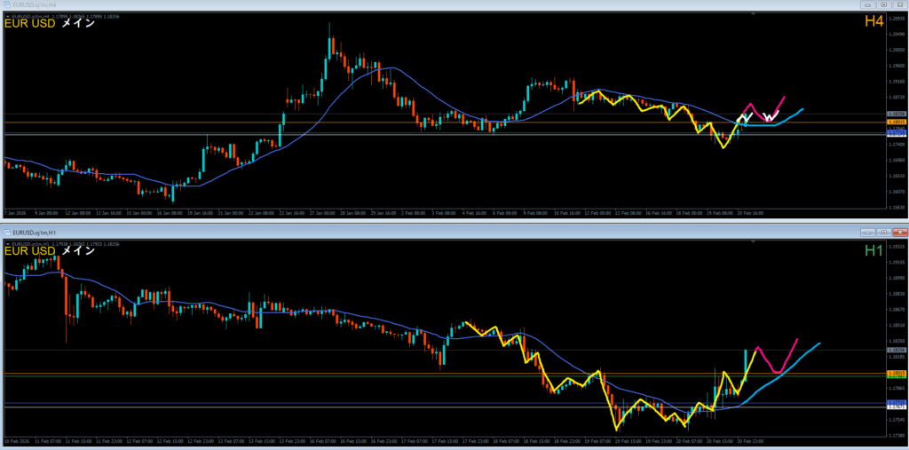Click the H1 chart window title icon
The image size is (909, 450).
coord(7,232)
